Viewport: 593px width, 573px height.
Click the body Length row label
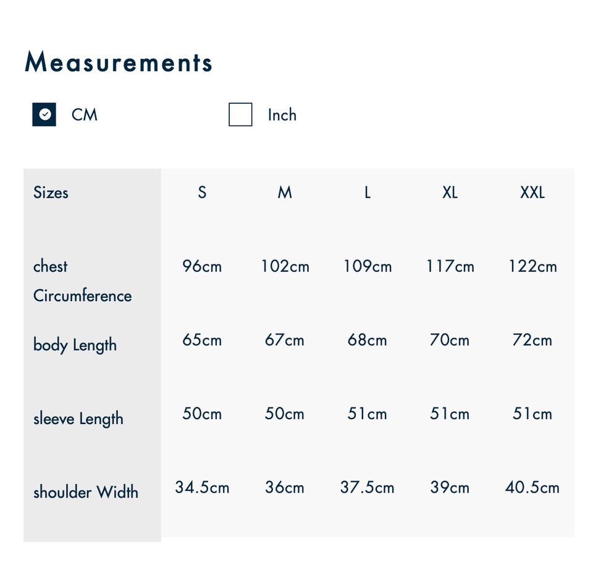pyautogui.click(x=75, y=345)
